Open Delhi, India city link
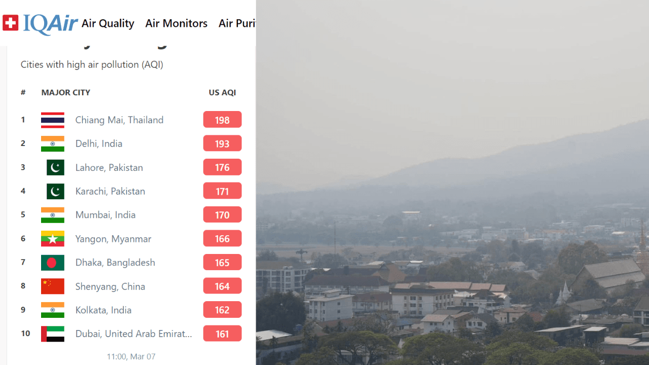Image resolution: width=649 pixels, height=365 pixels. (99, 143)
